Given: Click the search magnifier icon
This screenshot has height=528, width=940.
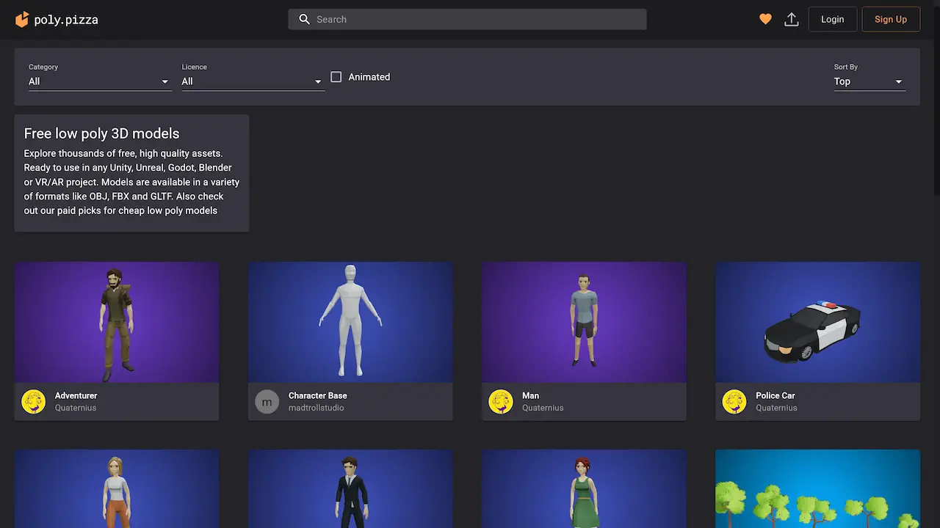Looking at the screenshot, I should pyautogui.click(x=305, y=20).
